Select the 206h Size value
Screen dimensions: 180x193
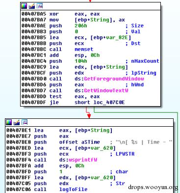81,26
